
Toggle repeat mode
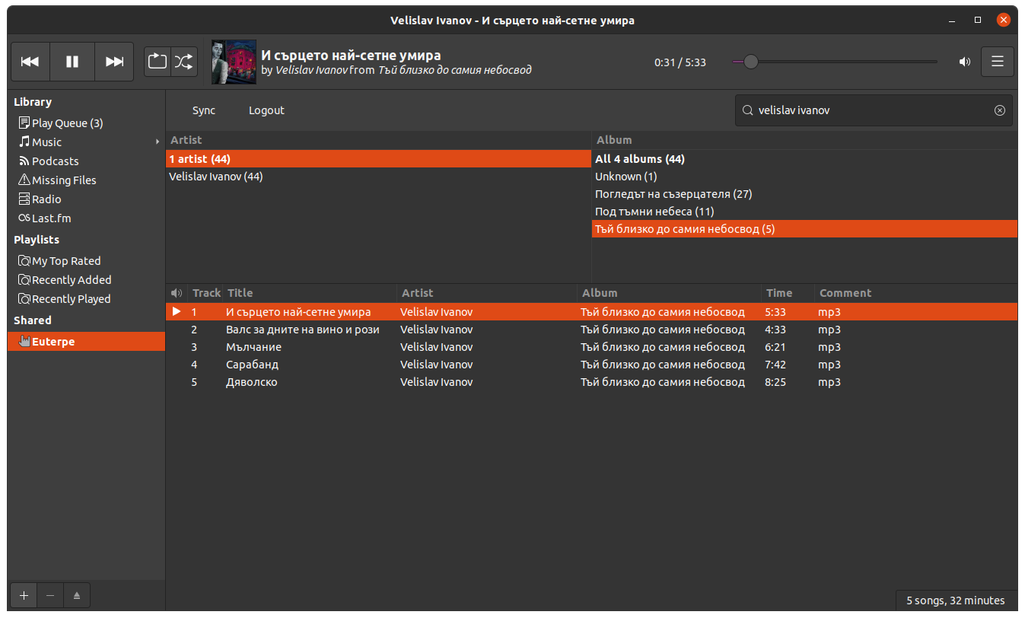coord(158,62)
